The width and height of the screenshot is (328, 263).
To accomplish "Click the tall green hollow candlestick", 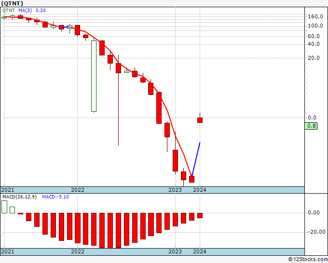I will point(94,76).
